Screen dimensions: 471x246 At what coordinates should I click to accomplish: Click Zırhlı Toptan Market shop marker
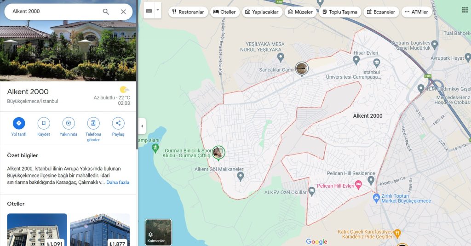[x=376, y=198]
